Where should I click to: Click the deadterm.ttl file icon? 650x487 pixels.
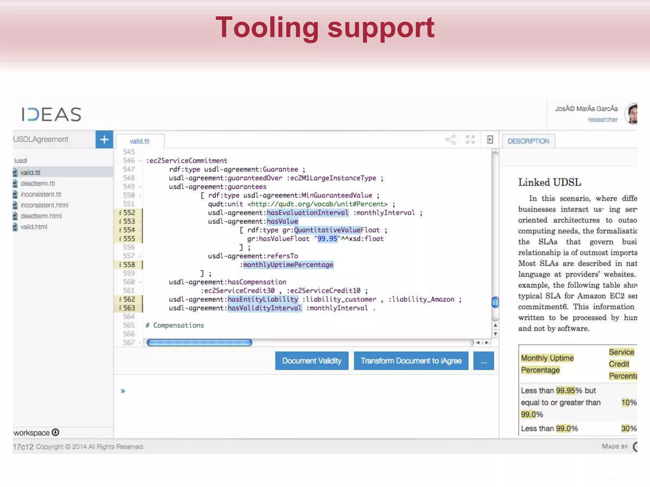15,183
